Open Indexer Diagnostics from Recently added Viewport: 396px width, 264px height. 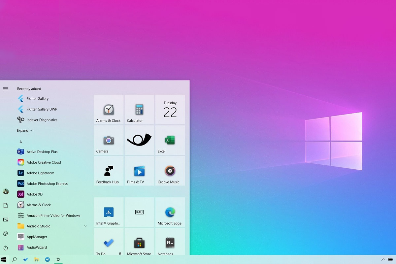[x=52, y=120]
